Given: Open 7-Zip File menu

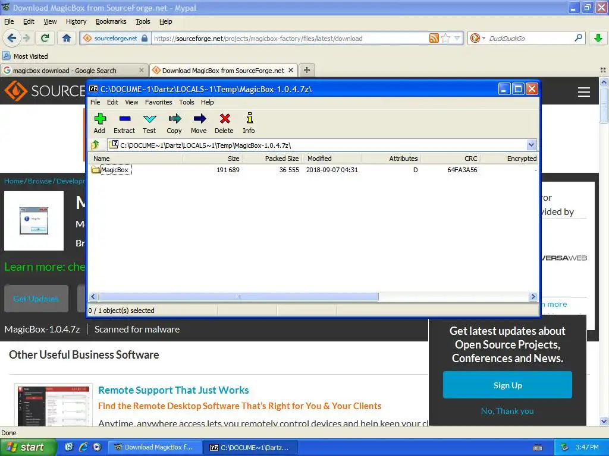Looking at the screenshot, I should pos(95,102).
